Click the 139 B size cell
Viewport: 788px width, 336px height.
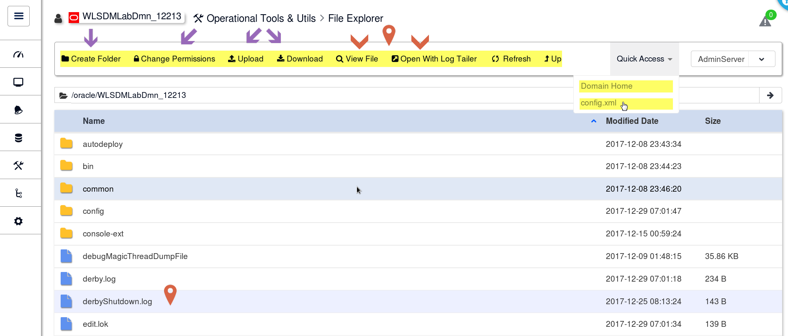(715, 324)
